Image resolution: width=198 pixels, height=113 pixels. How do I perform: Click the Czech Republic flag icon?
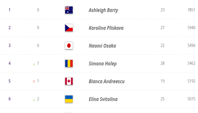point(69,28)
